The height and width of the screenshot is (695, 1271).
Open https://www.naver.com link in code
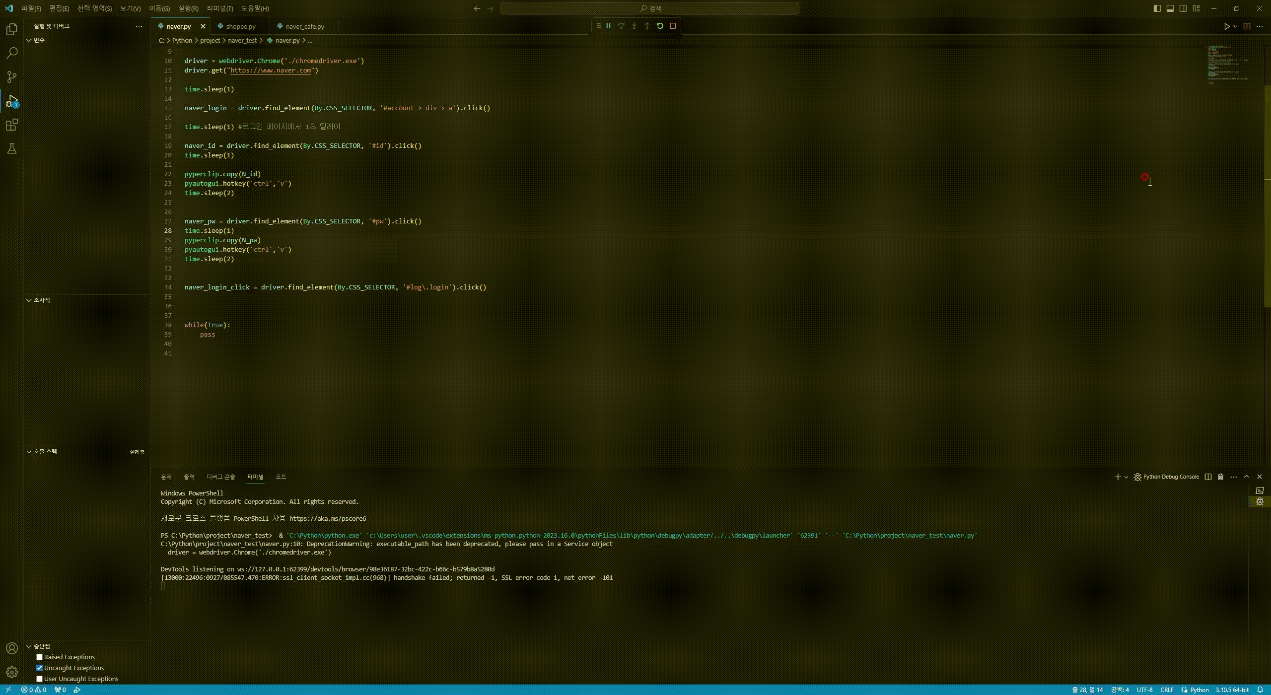coord(271,70)
